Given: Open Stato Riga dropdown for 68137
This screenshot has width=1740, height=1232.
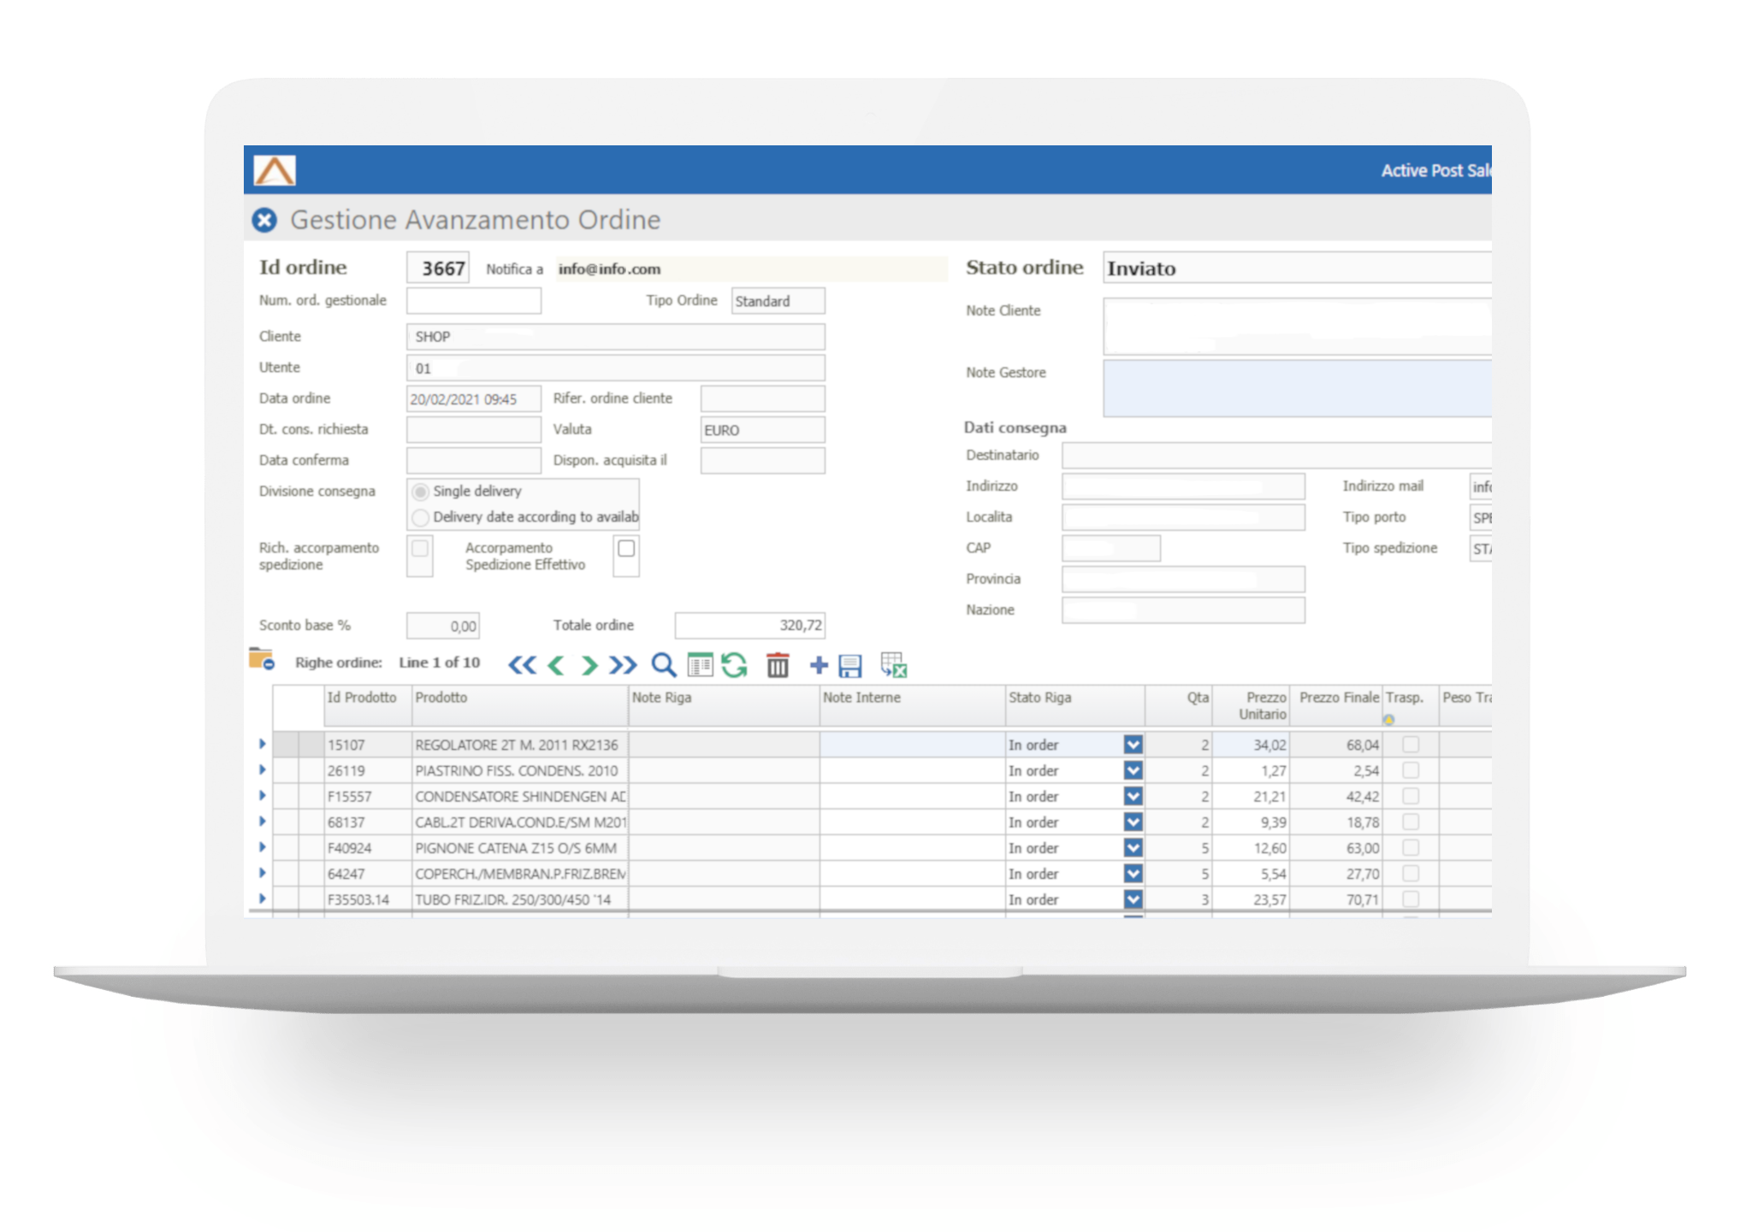Looking at the screenshot, I should 1133,822.
